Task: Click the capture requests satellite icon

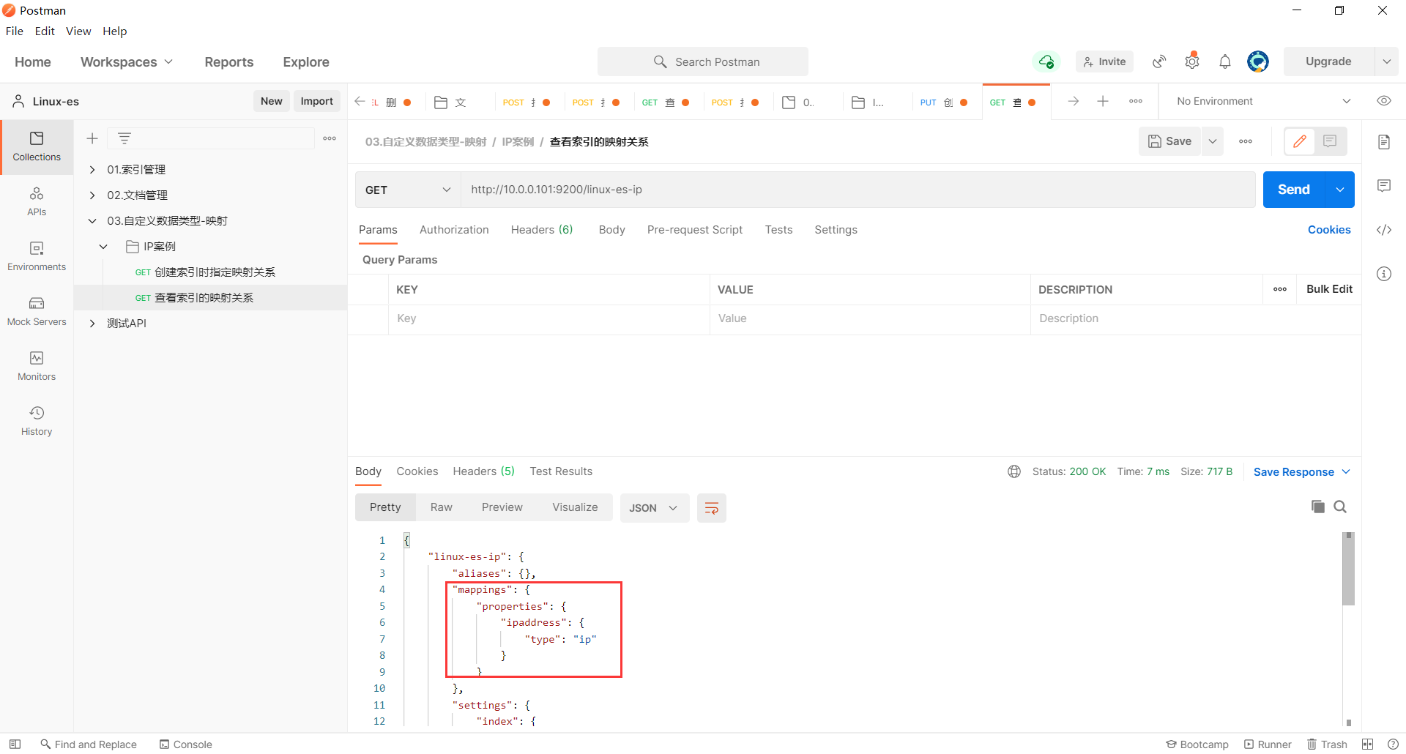Action: pos(1159,61)
